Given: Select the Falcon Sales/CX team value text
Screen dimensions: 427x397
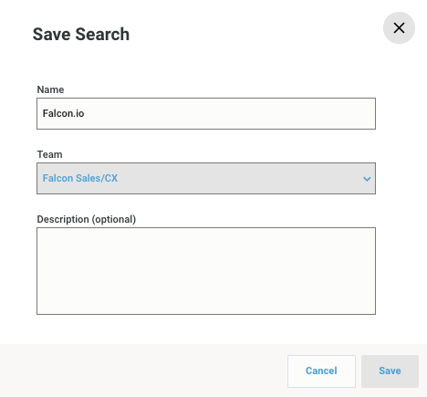Looking at the screenshot, I should [x=80, y=178].
